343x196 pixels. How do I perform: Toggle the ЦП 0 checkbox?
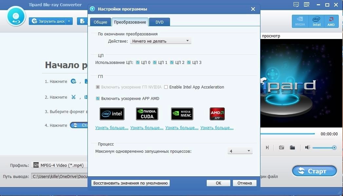click(x=138, y=63)
